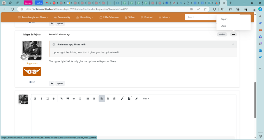Click the eraser remove-format icon

[x=136, y=99]
